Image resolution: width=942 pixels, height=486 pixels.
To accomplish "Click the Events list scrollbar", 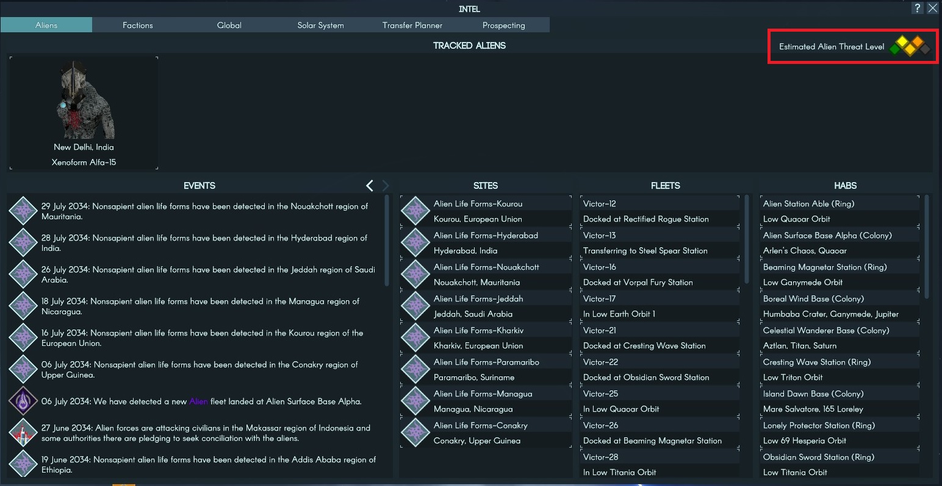I will (x=386, y=241).
